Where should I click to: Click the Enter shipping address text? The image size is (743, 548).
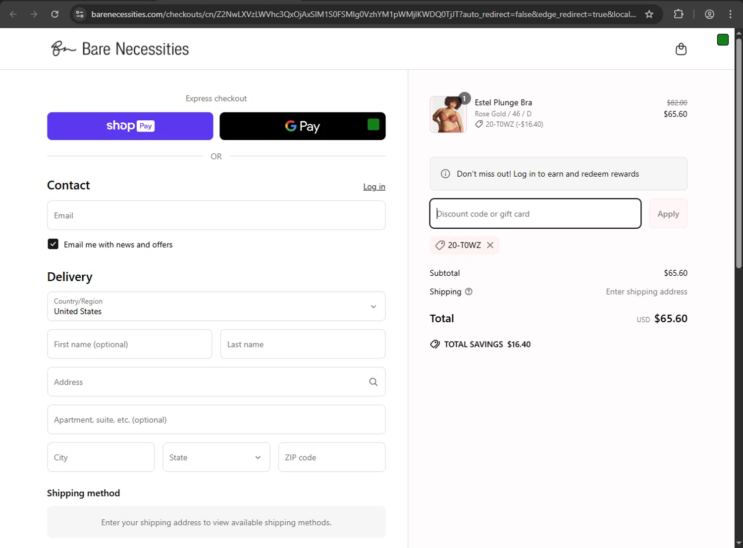646,292
